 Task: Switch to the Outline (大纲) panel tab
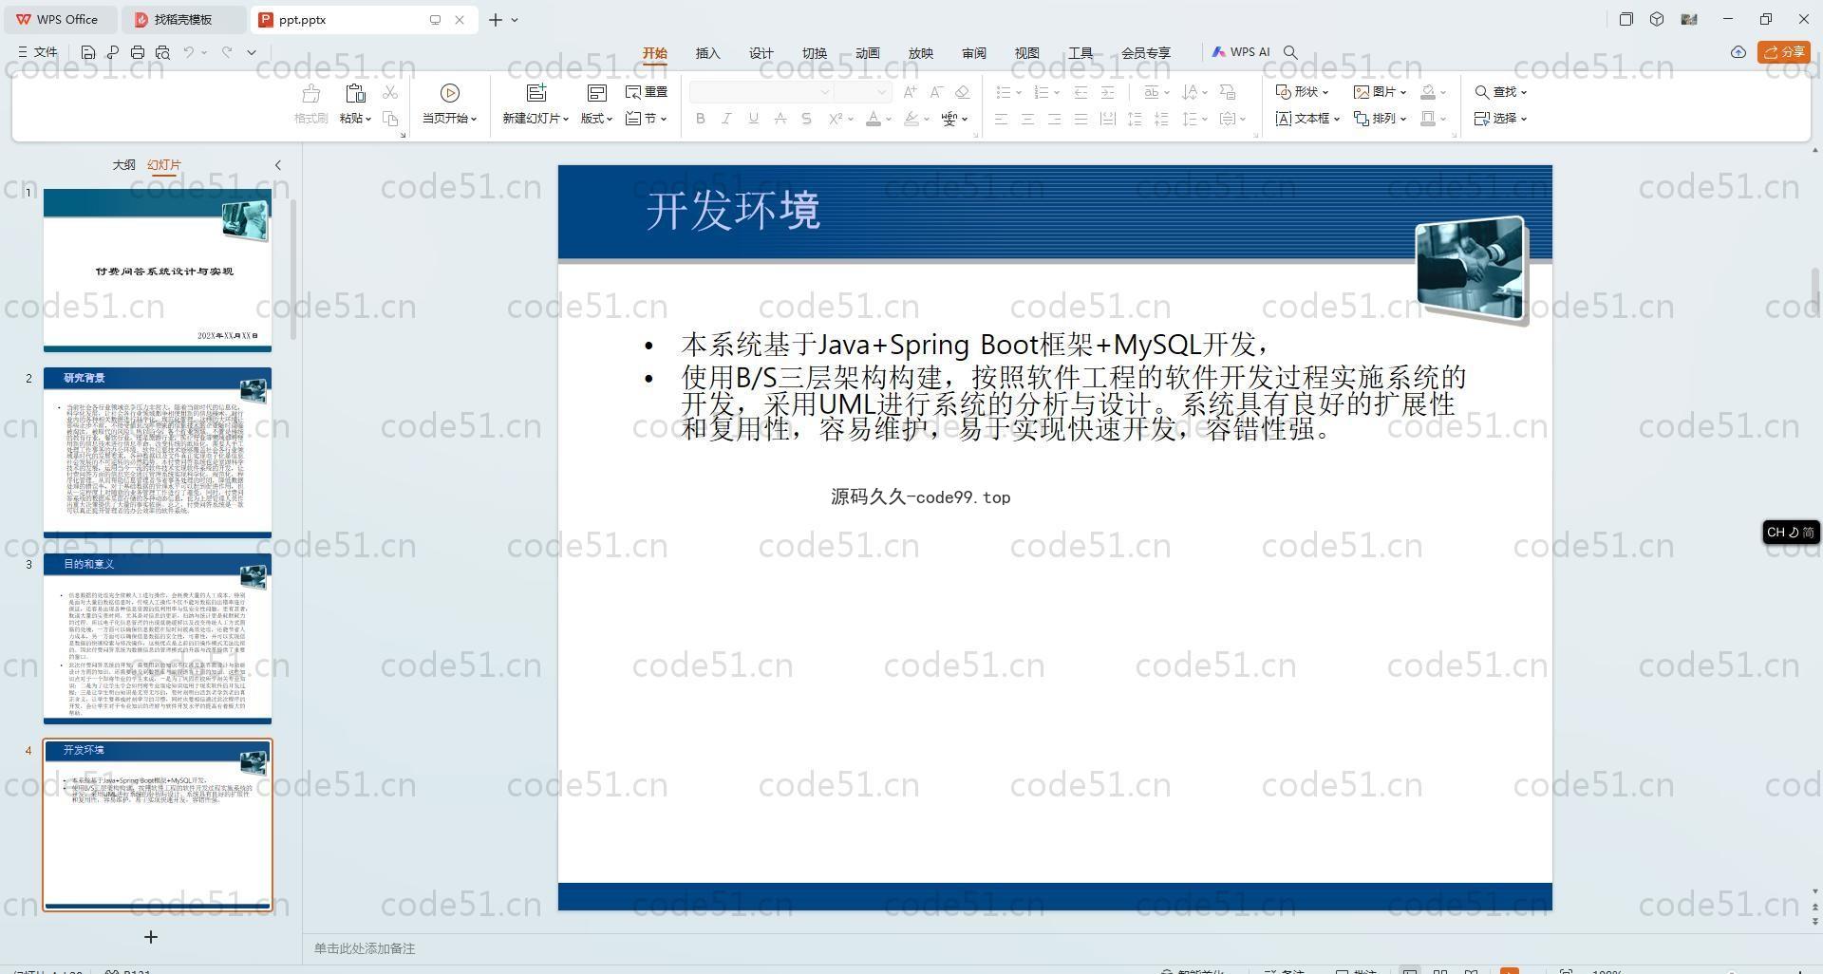click(123, 165)
